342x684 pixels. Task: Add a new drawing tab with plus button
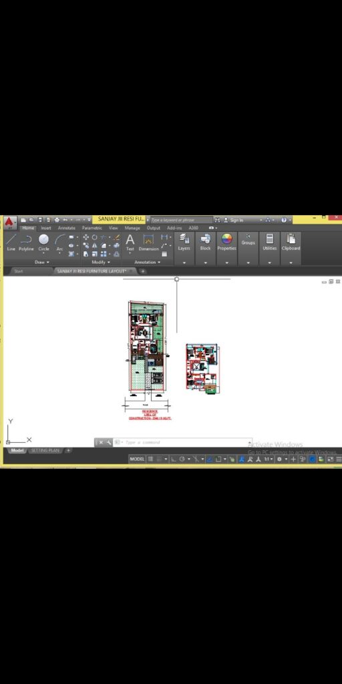click(x=142, y=271)
